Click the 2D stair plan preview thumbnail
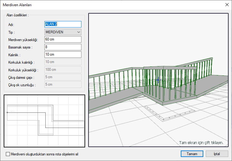Viewport: 232px width, 161px height. [x=44, y=121]
